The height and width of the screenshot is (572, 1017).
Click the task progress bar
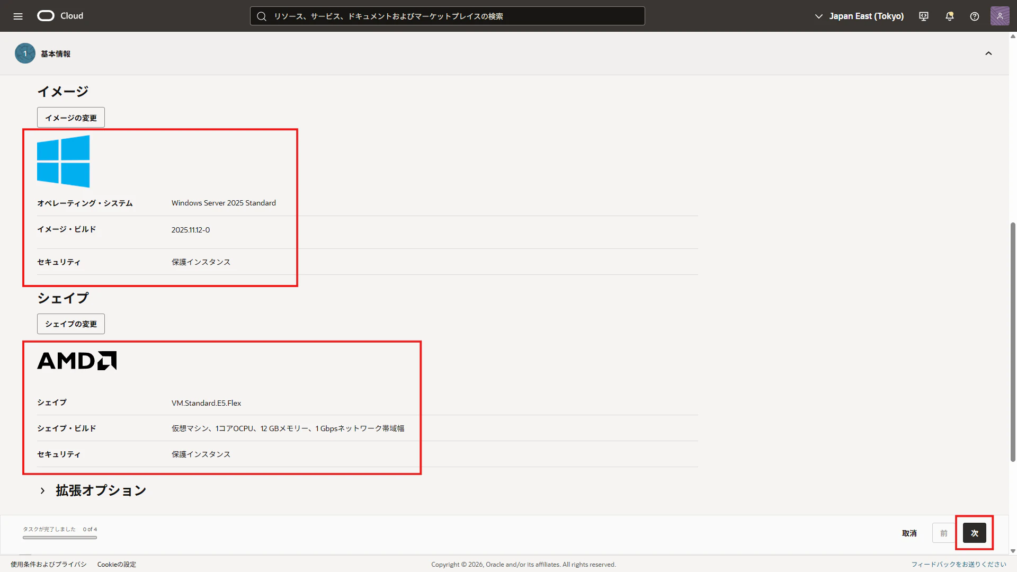[x=60, y=538]
